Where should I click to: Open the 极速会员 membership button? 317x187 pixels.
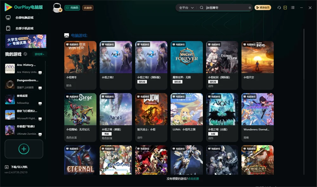pyautogui.click(x=263, y=8)
